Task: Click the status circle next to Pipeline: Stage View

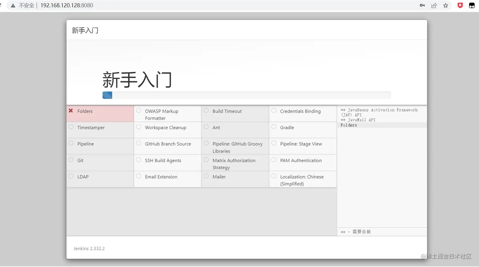Action: click(274, 143)
